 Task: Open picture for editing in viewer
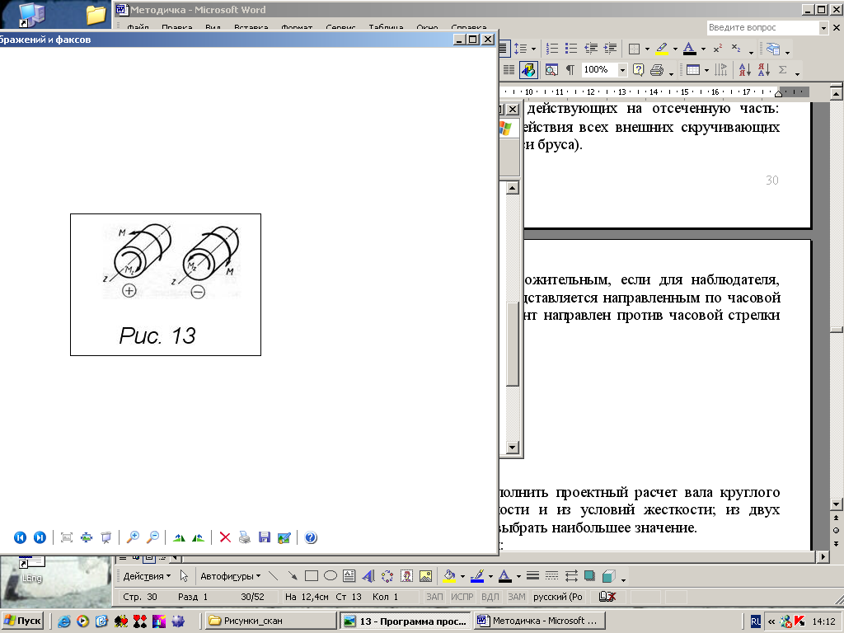tap(284, 537)
